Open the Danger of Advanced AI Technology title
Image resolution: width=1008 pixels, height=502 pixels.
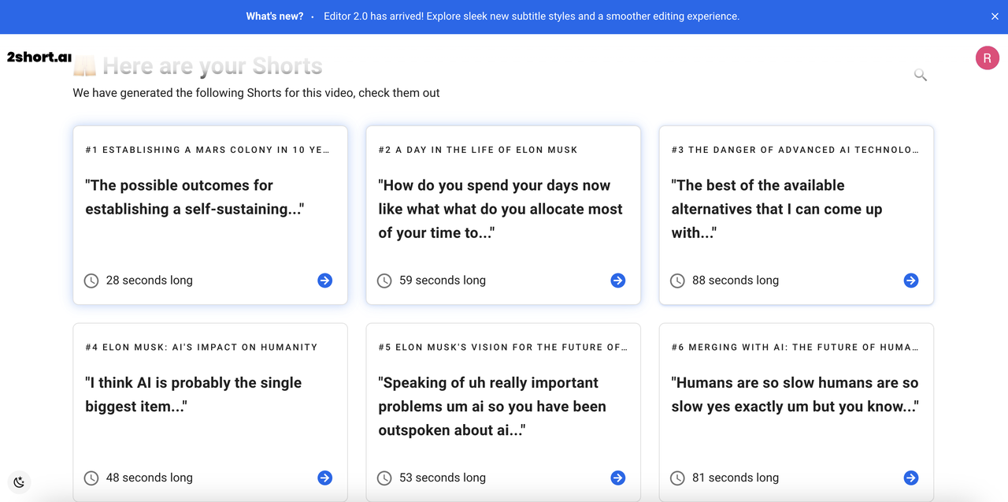[x=795, y=150]
